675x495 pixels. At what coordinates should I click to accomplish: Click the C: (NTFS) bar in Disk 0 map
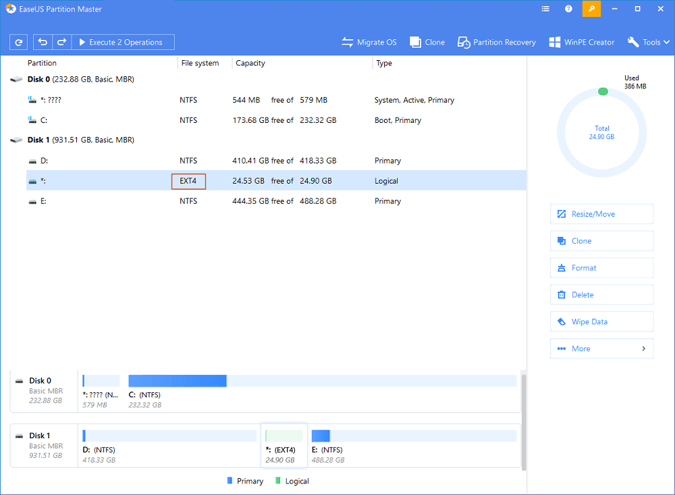coord(323,381)
